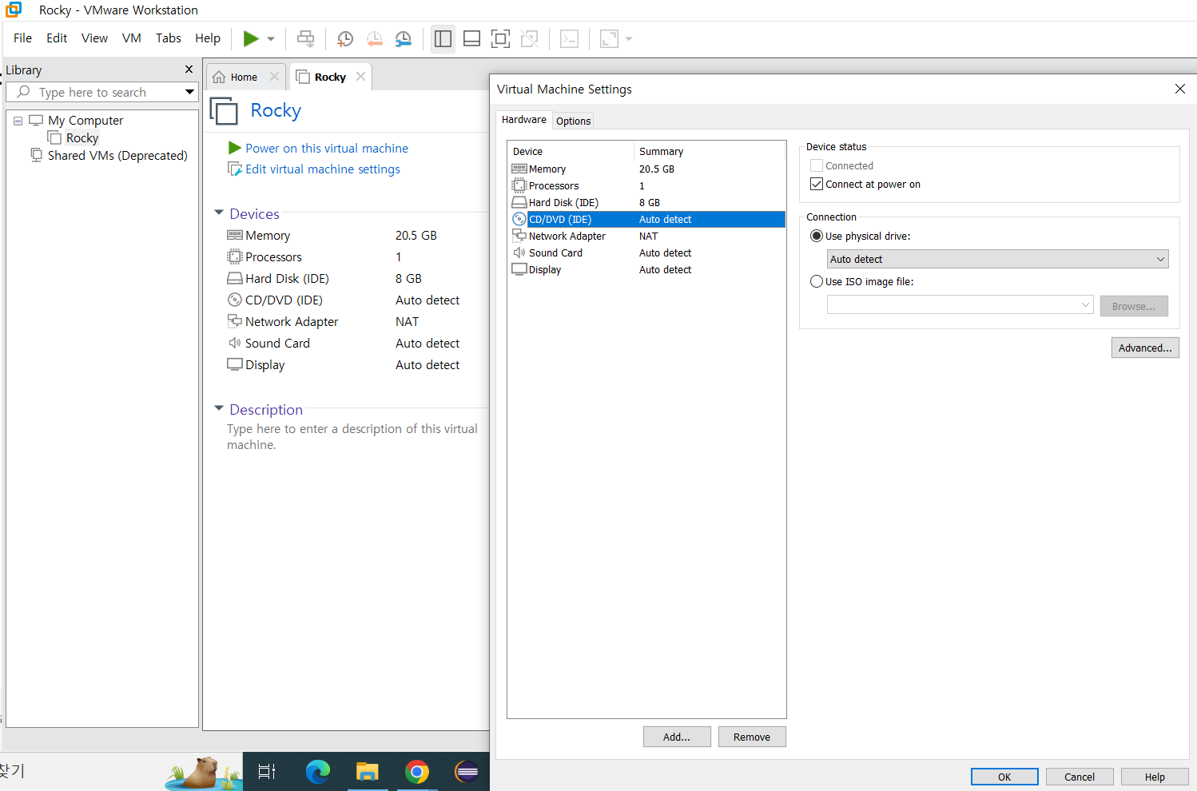
Task: Open the Help menu
Action: (x=208, y=38)
